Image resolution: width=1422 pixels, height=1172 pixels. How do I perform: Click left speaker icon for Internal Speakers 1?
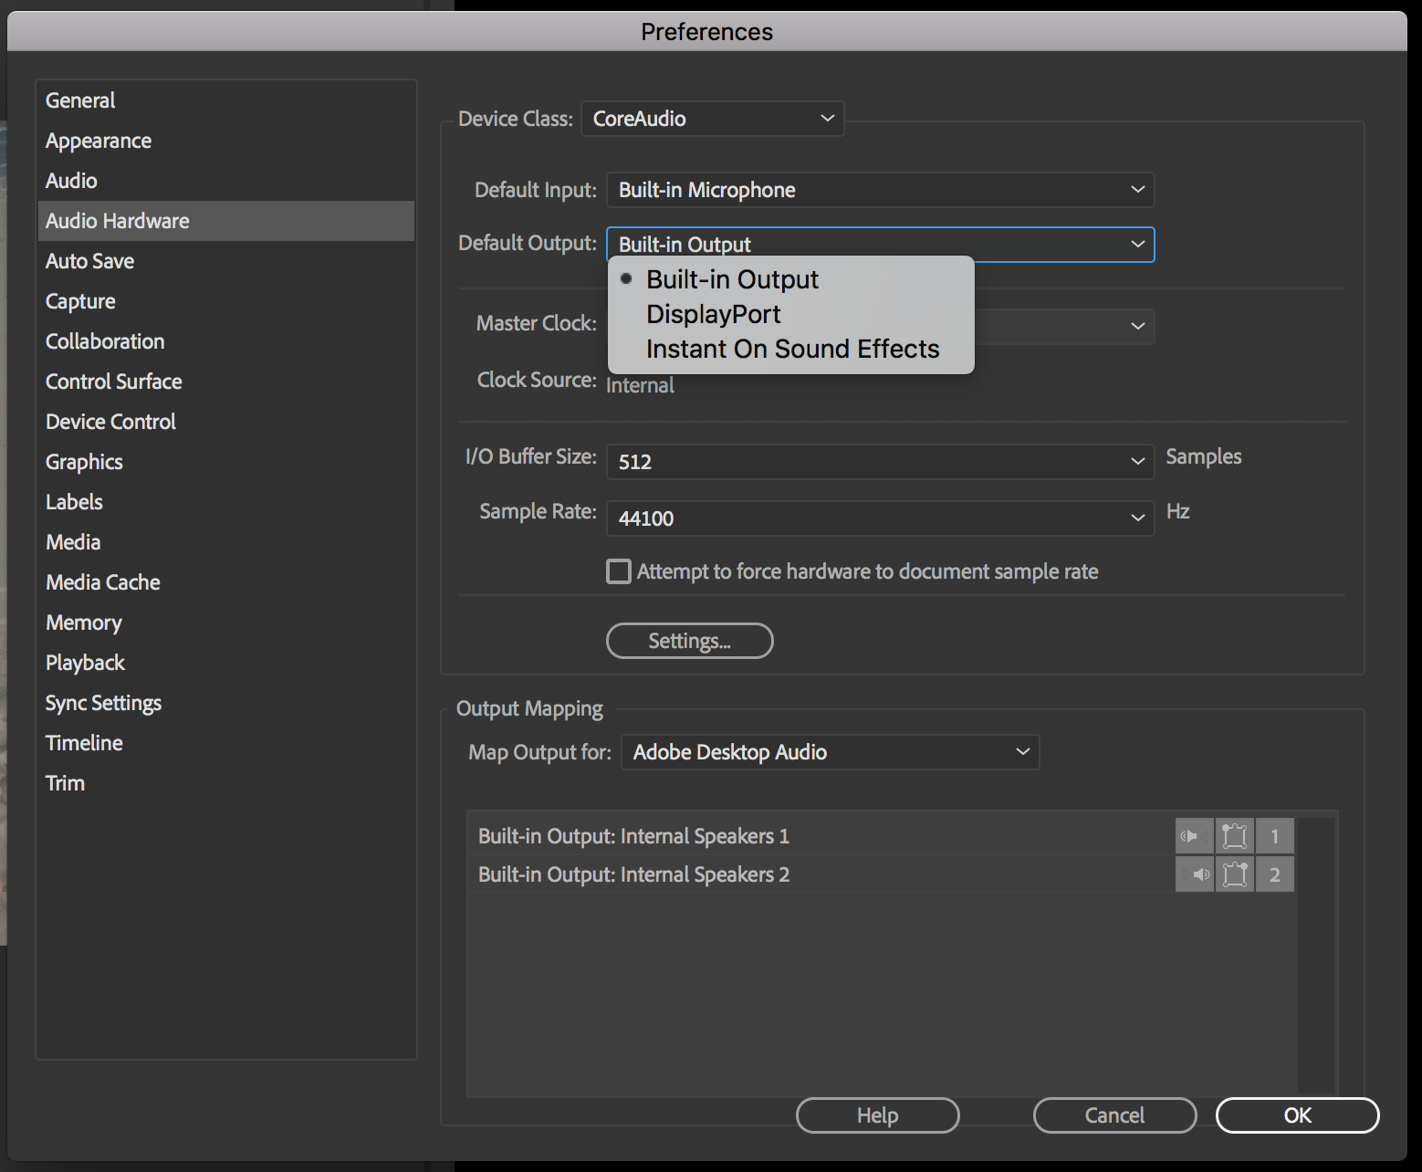[1194, 836]
